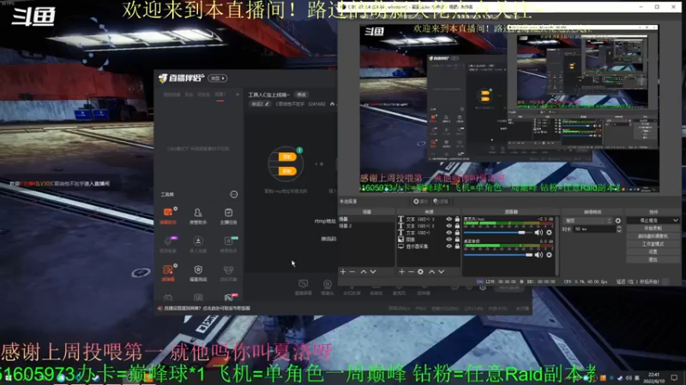The width and height of the screenshot is (686, 385).
Task: Click lower orange 复制 button for stream key
Action: pyautogui.click(x=287, y=171)
